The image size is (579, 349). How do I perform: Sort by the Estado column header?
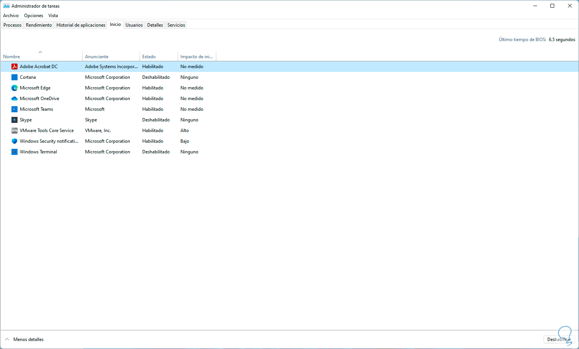(159, 56)
